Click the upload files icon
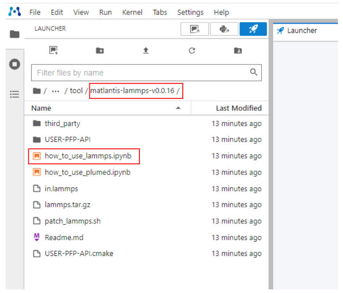Image resolution: width=343 pixels, height=293 pixels. point(146,50)
